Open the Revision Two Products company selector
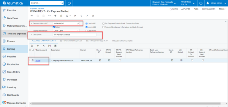This screenshot has width=228, height=107. click(x=164, y=3)
